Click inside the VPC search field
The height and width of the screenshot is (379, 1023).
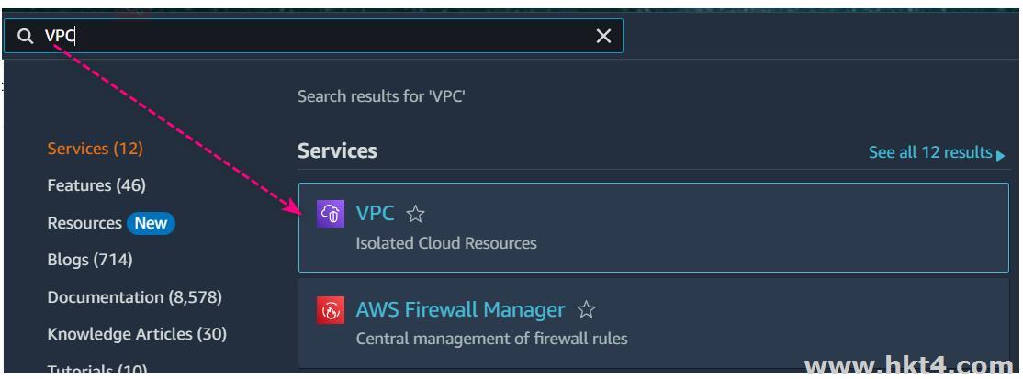pyautogui.click(x=321, y=36)
